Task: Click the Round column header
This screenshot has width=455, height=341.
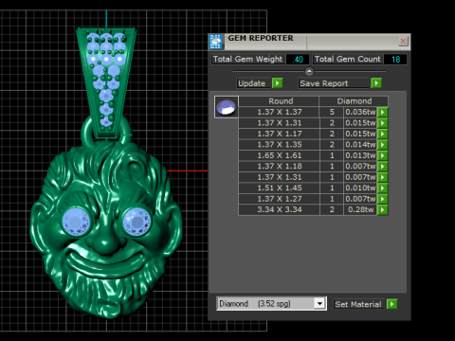Action: [x=279, y=101]
